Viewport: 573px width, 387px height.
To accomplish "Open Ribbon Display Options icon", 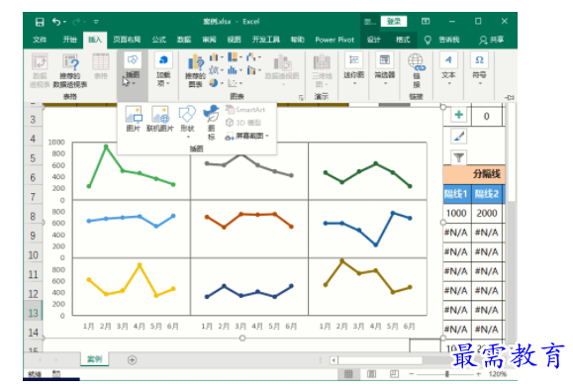I will [x=426, y=22].
